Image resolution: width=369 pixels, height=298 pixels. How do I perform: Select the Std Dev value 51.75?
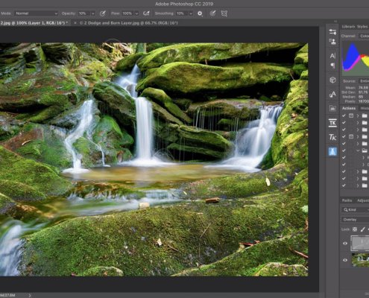click(x=363, y=92)
